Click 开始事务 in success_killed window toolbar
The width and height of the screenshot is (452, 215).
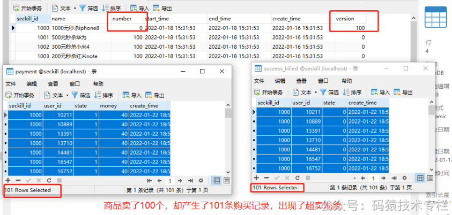click(x=269, y=93)
